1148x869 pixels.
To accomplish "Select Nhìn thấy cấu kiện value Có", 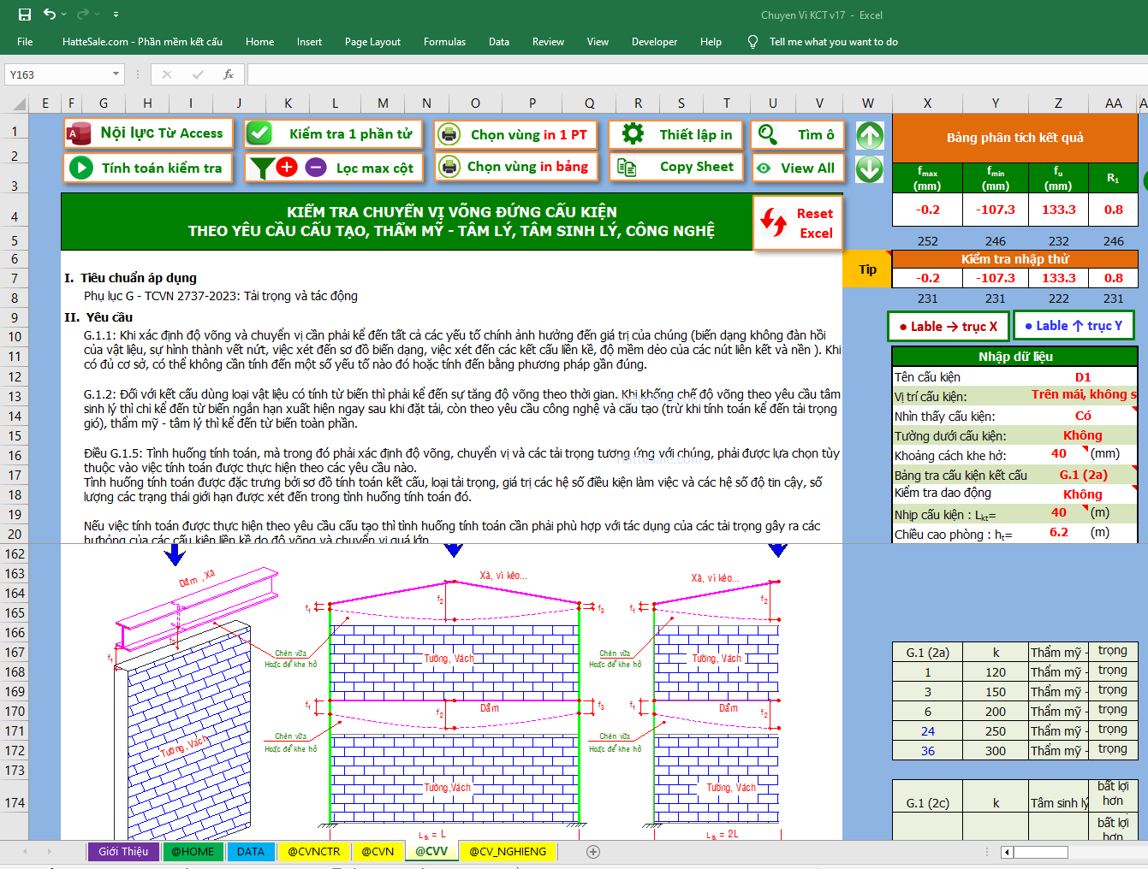I will click(x=1083, y=416).
